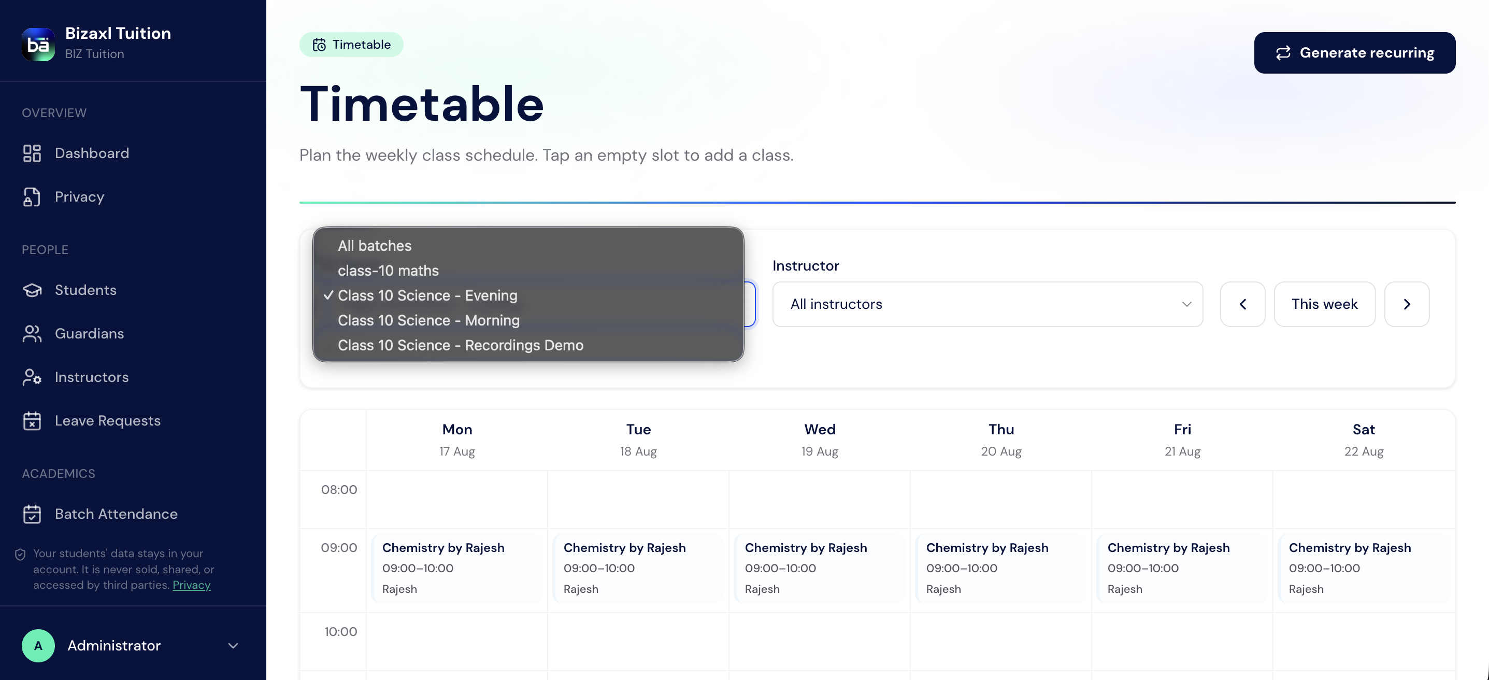Screen dimensions: 1489x680
Task: Choose Class 10 Science - Evening option
Action: point(528,295)
